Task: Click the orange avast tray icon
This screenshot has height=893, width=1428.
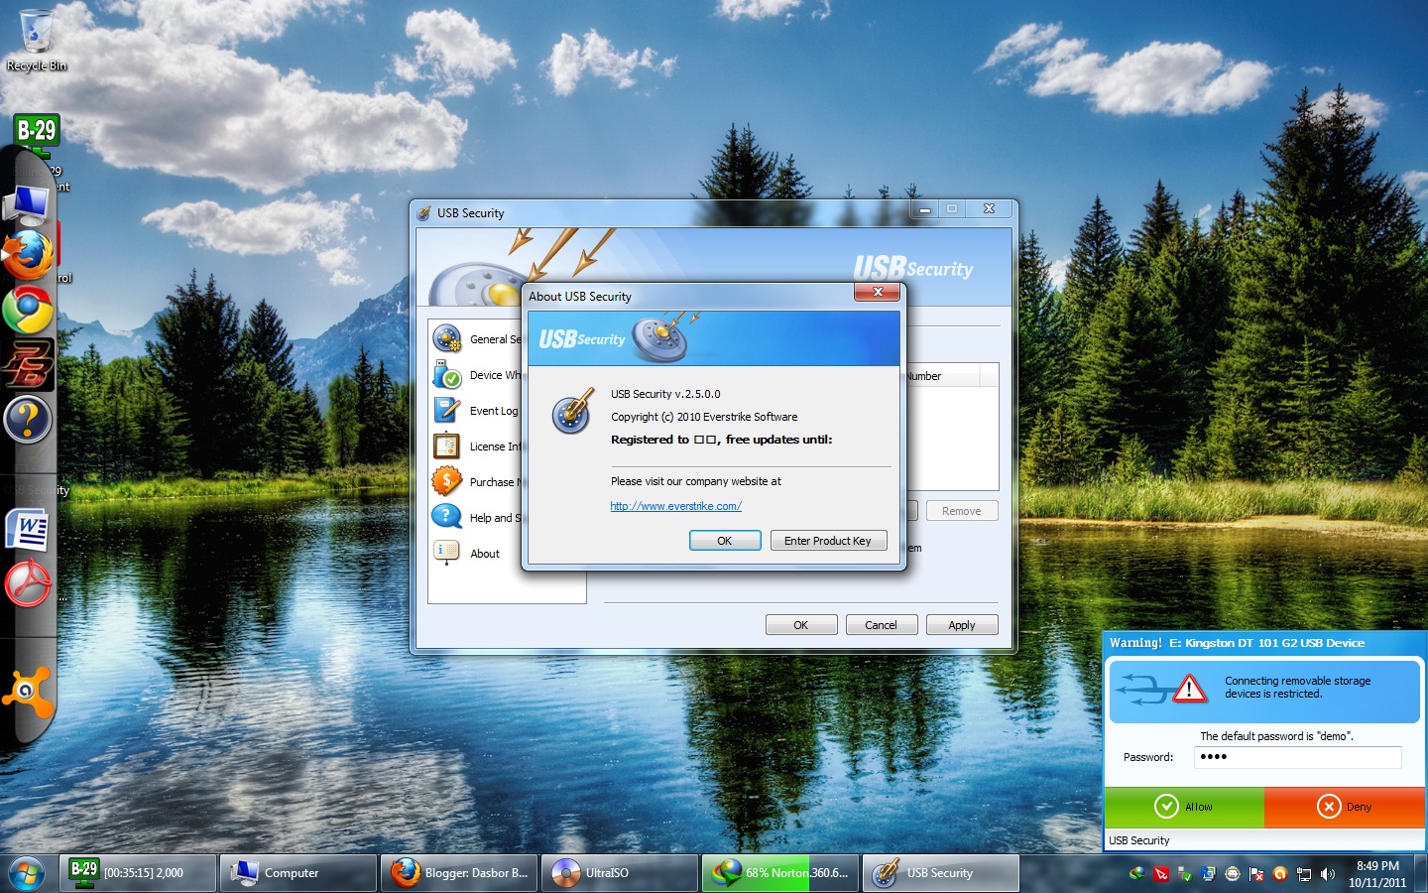Action: [1280, 874]
